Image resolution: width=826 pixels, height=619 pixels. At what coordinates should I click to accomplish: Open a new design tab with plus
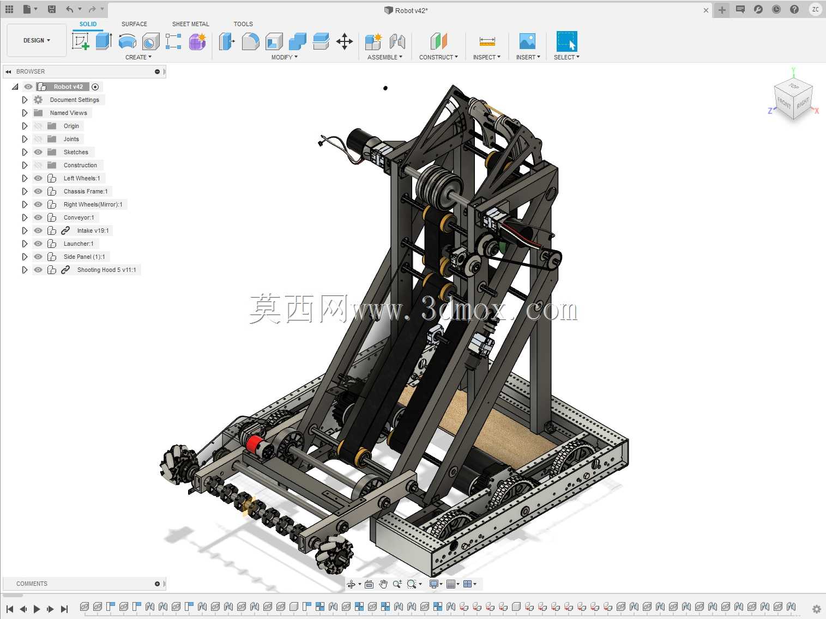pyautogui.click(x=722, y=10)
